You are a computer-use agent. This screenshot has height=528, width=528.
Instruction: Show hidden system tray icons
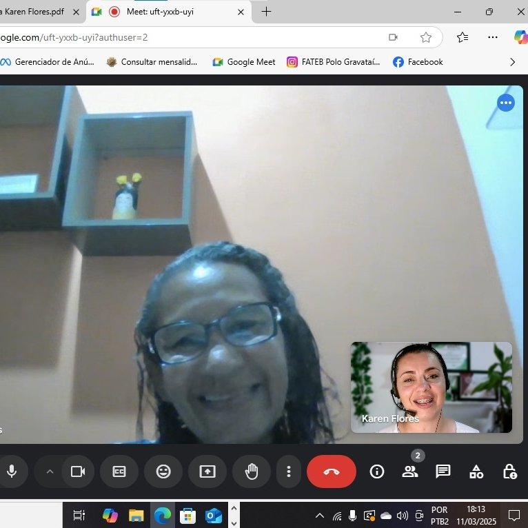[320, 515]
